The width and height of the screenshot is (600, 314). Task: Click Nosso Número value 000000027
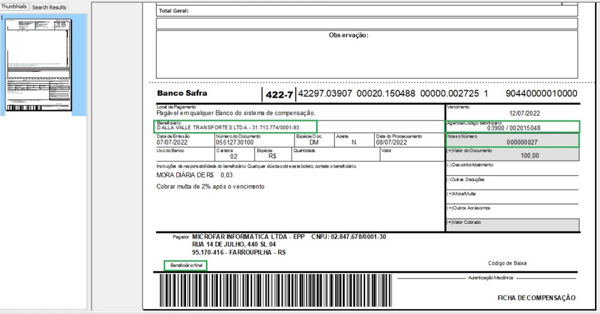pyautogui.click(x=522, y=142)
